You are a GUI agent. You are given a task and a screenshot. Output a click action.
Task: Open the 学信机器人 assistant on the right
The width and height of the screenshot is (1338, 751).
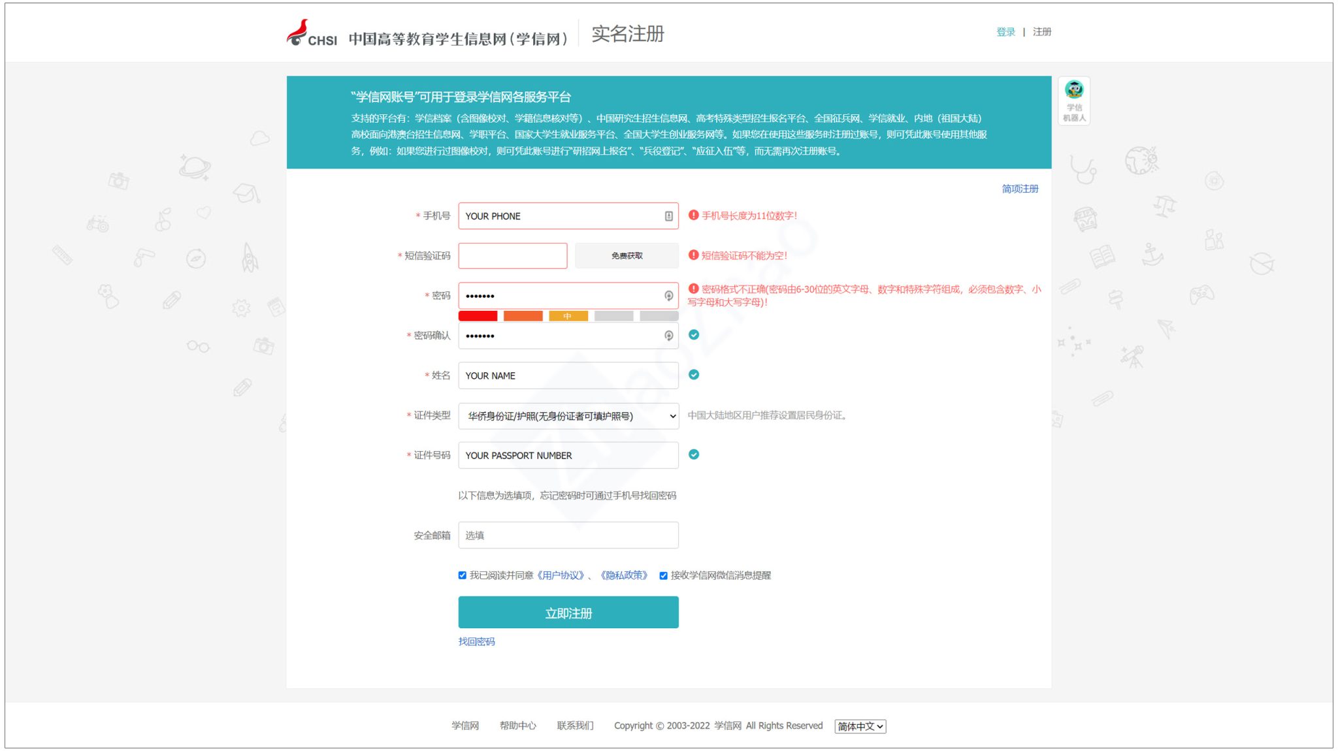pyautogui.click(x=1073, y=99)
